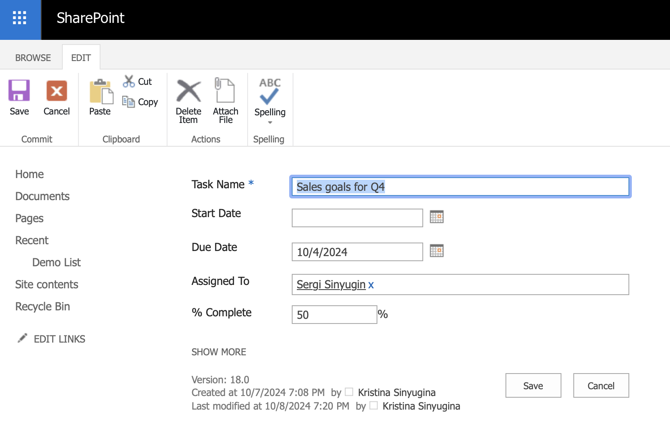Toggle presence box beside creator Kristina Sinyugina

(349, 392)
